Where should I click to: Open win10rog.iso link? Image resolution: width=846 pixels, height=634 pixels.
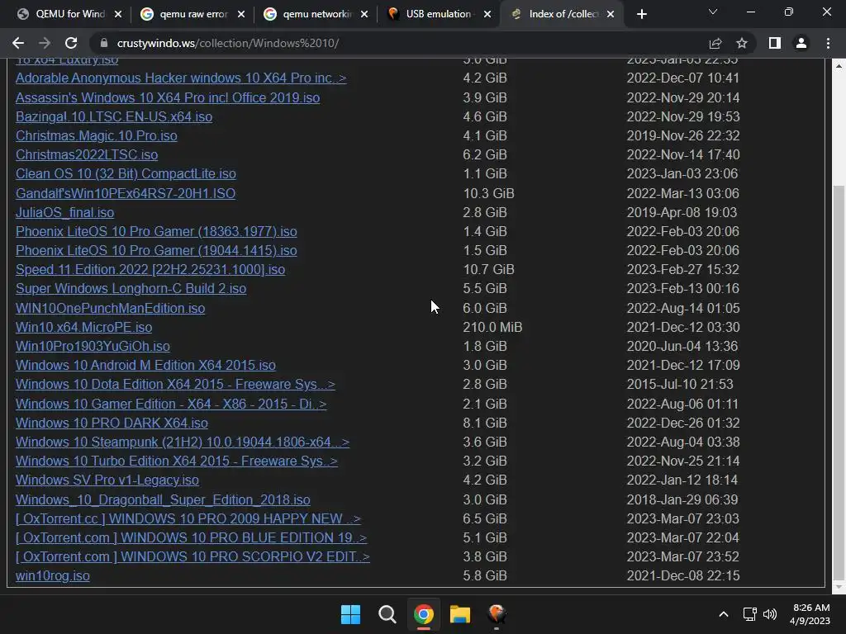52,575
